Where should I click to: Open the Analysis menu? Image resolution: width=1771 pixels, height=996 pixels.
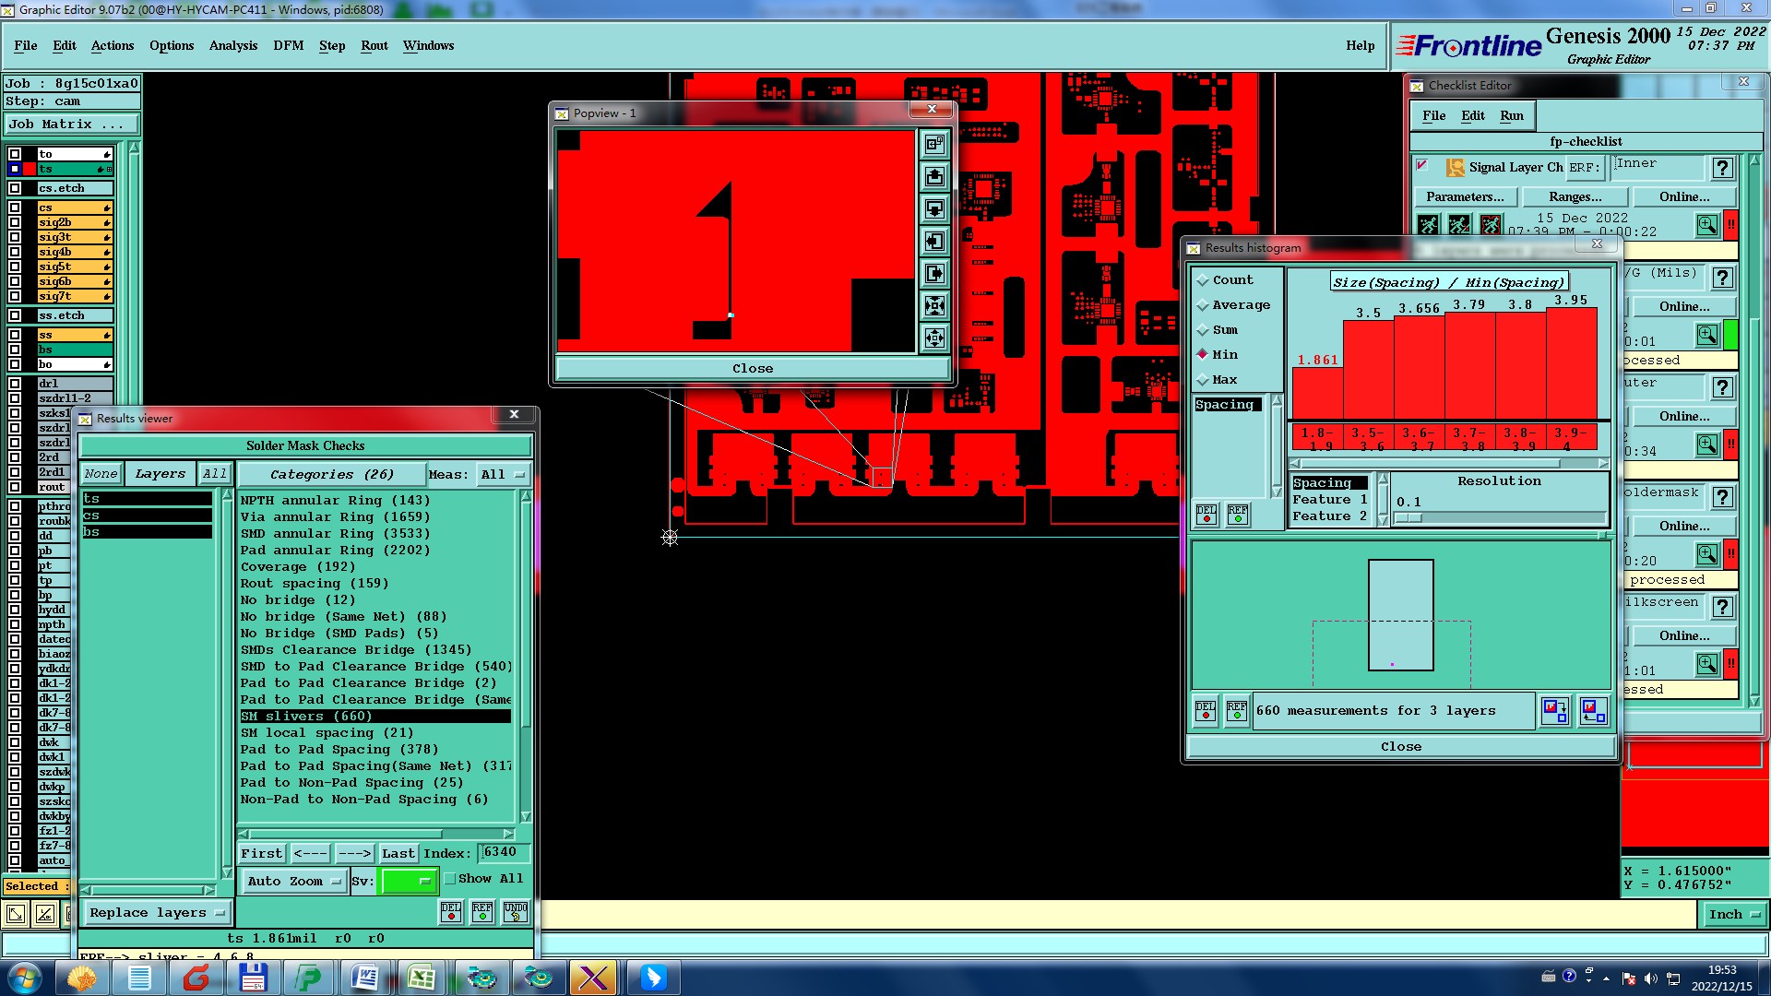(232, 45)
